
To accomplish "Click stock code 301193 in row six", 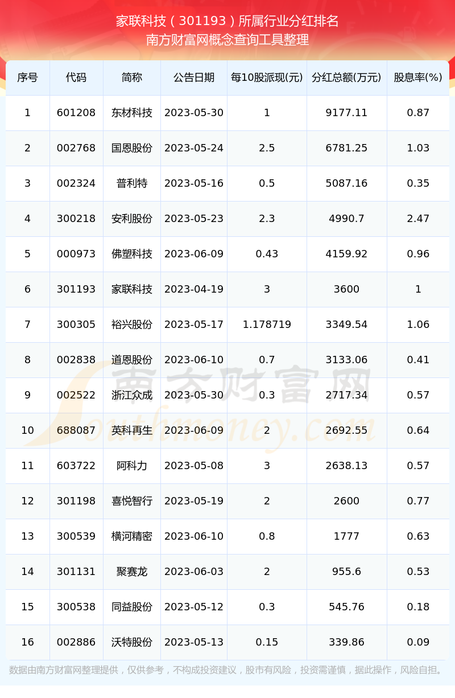I will [x=76, y=289].
